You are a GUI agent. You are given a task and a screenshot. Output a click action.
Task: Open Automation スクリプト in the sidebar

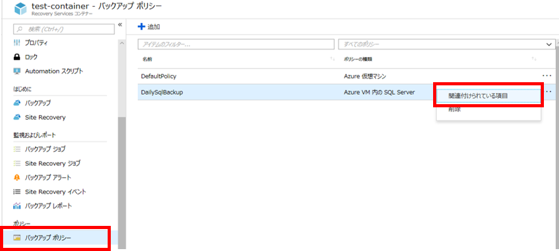click(x=54, y=71)
